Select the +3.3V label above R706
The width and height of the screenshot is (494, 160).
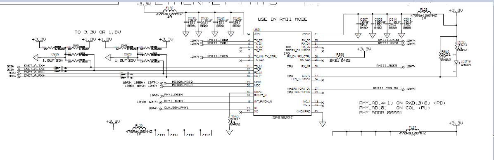pyautogui.click(x=456, y=10)
